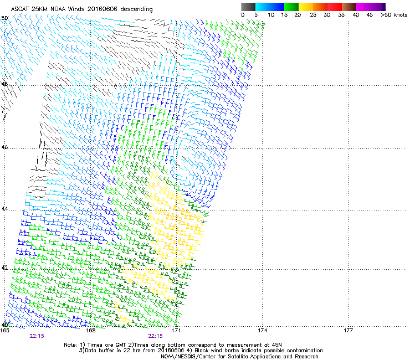Screen dimensions: 410x360
Task: Click the latitude label '44'
Action: pos(4,209)
